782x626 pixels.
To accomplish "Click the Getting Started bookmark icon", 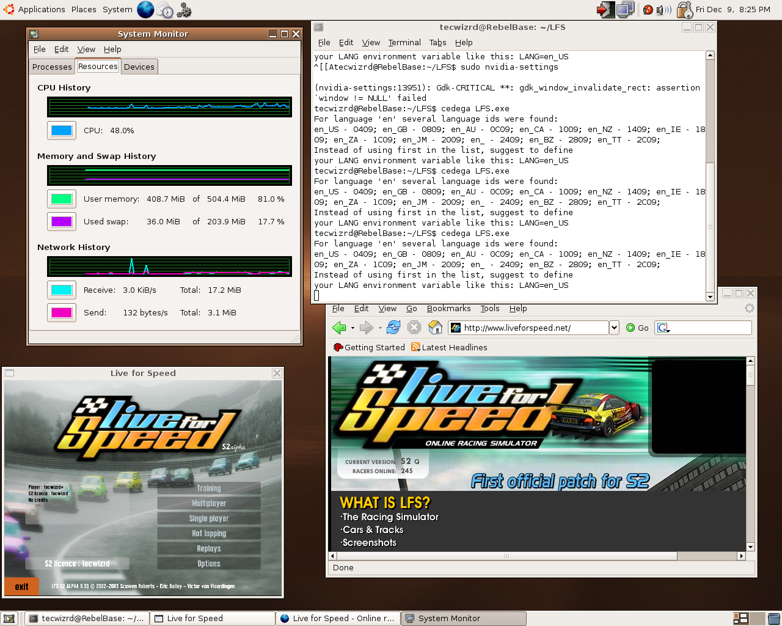I will (338, 347).
